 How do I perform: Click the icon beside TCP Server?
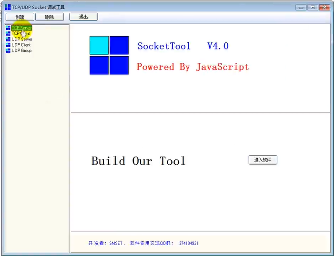click(8, 28)
